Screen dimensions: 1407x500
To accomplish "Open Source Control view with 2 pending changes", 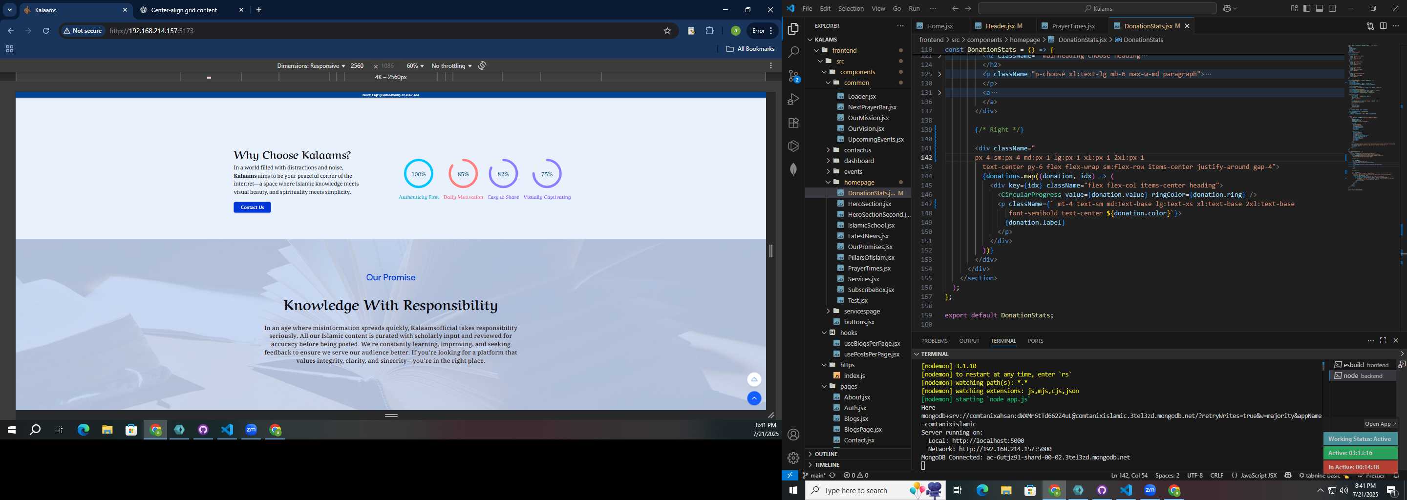I will [793, 76].
